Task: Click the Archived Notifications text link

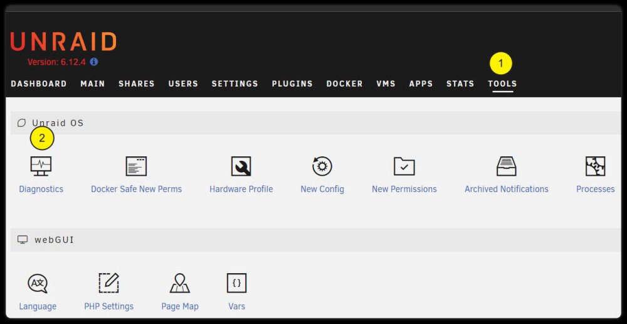Action: pos(507,189)
